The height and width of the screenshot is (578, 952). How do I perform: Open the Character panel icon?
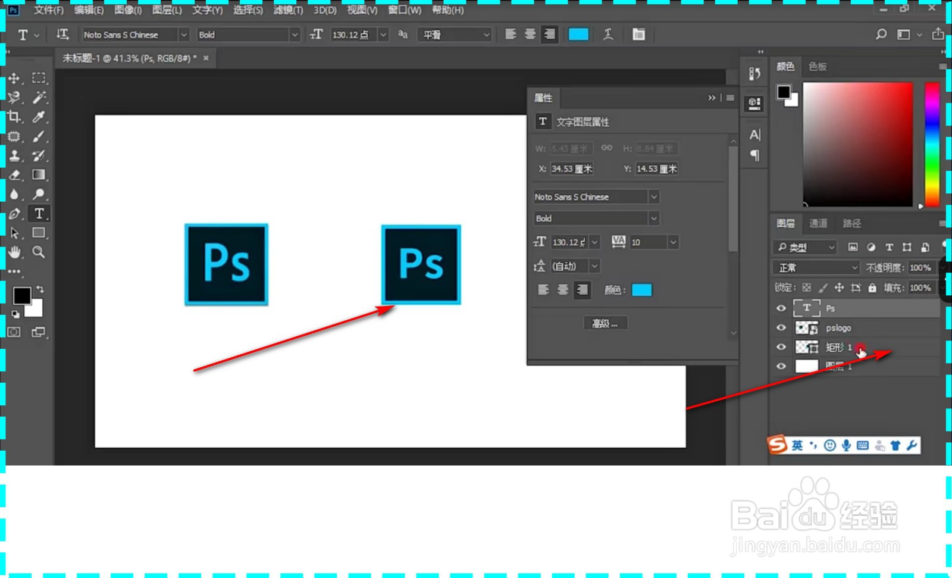(x=754, y=135)
